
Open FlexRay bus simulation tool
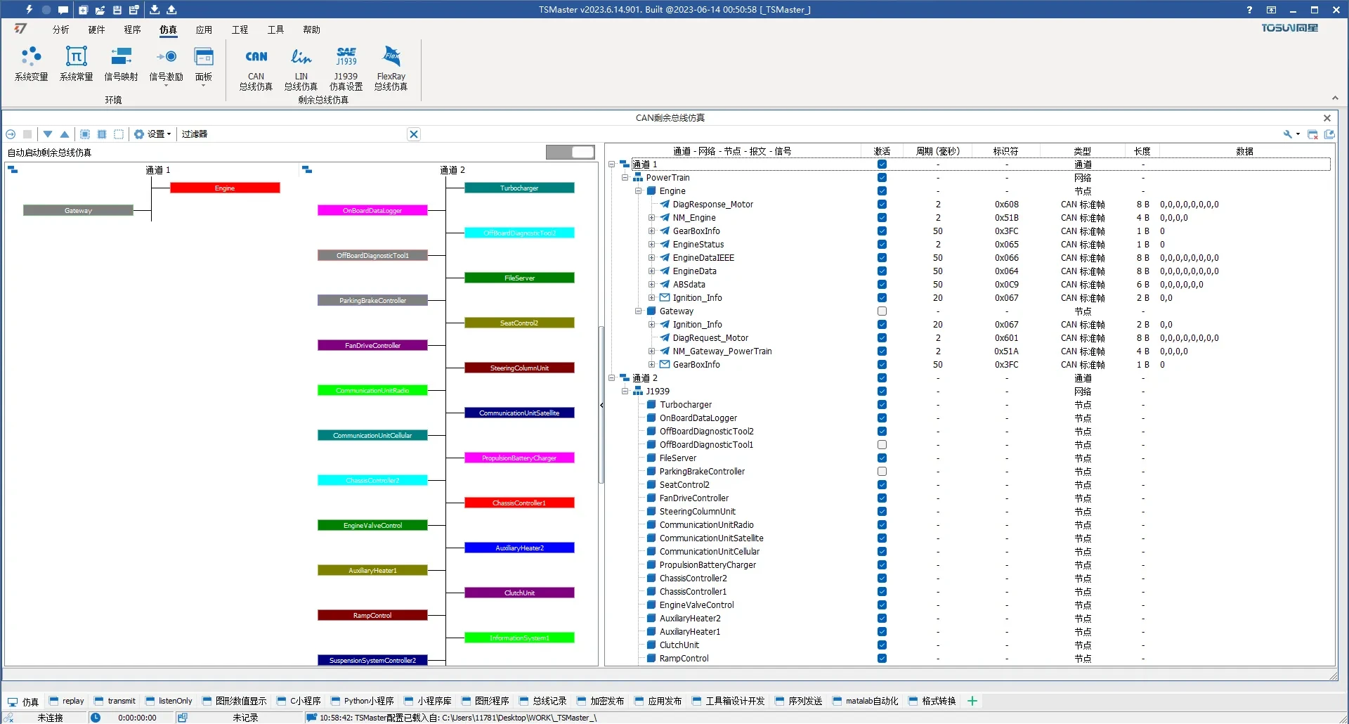[391, 68]
